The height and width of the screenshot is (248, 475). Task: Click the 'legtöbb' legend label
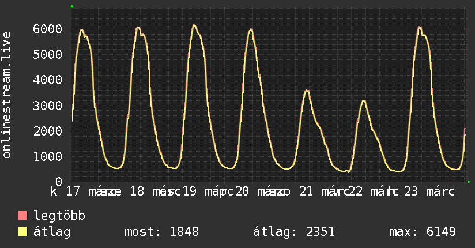59,216
